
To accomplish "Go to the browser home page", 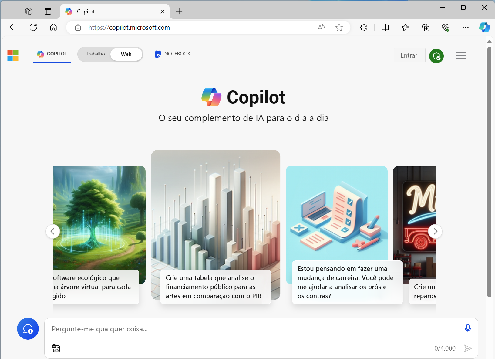I will (x=53, y=27).
